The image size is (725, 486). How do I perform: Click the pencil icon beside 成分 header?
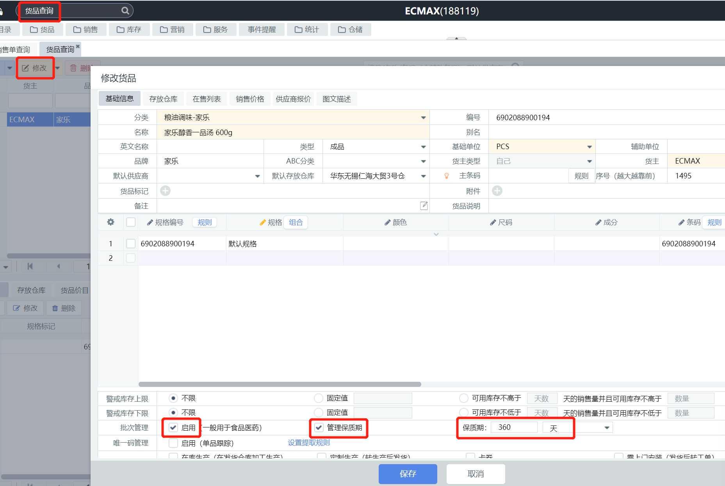(x=599, y=223)
